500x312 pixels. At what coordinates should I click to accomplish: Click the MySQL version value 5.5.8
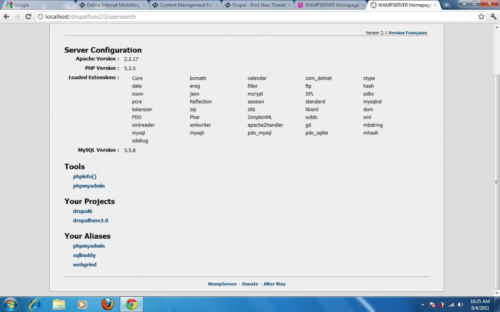(130, 150)
